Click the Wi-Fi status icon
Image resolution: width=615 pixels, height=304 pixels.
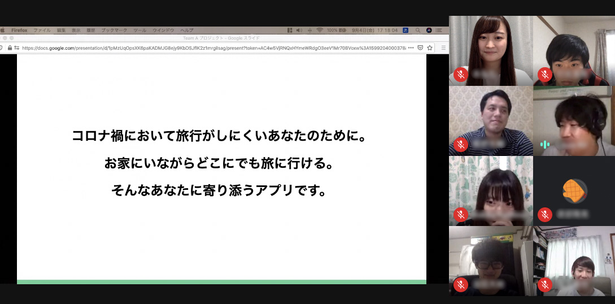(x=320, y=30)
